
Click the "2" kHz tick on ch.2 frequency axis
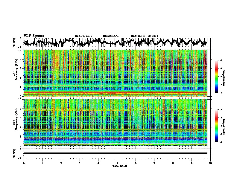(21, 136)
